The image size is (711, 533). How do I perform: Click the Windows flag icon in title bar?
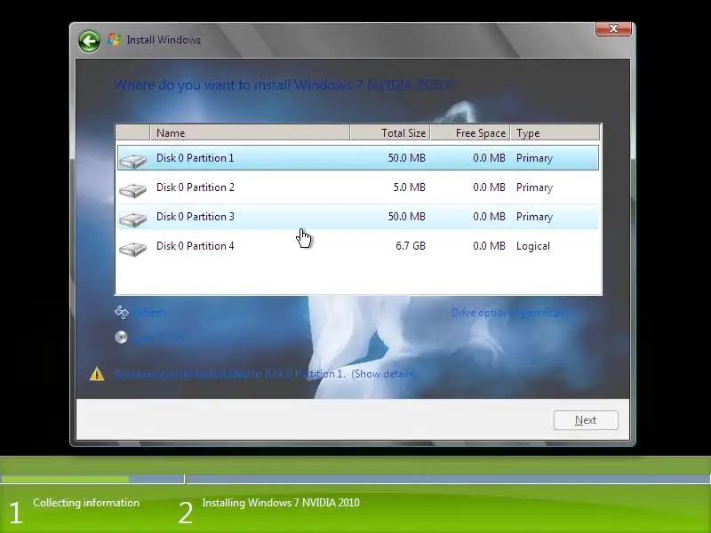pos(114,40)
